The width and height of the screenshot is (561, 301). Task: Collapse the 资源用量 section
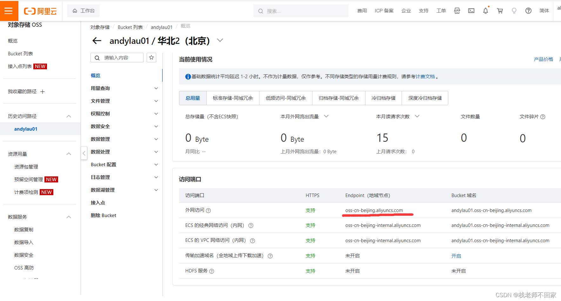[x=69, y=154]
